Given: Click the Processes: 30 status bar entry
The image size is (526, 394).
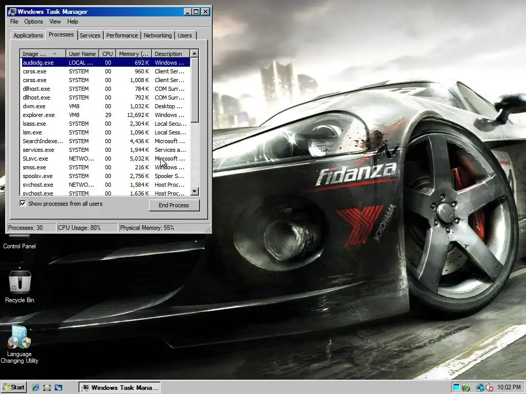Looking at the screenshot, I should 31,228.
